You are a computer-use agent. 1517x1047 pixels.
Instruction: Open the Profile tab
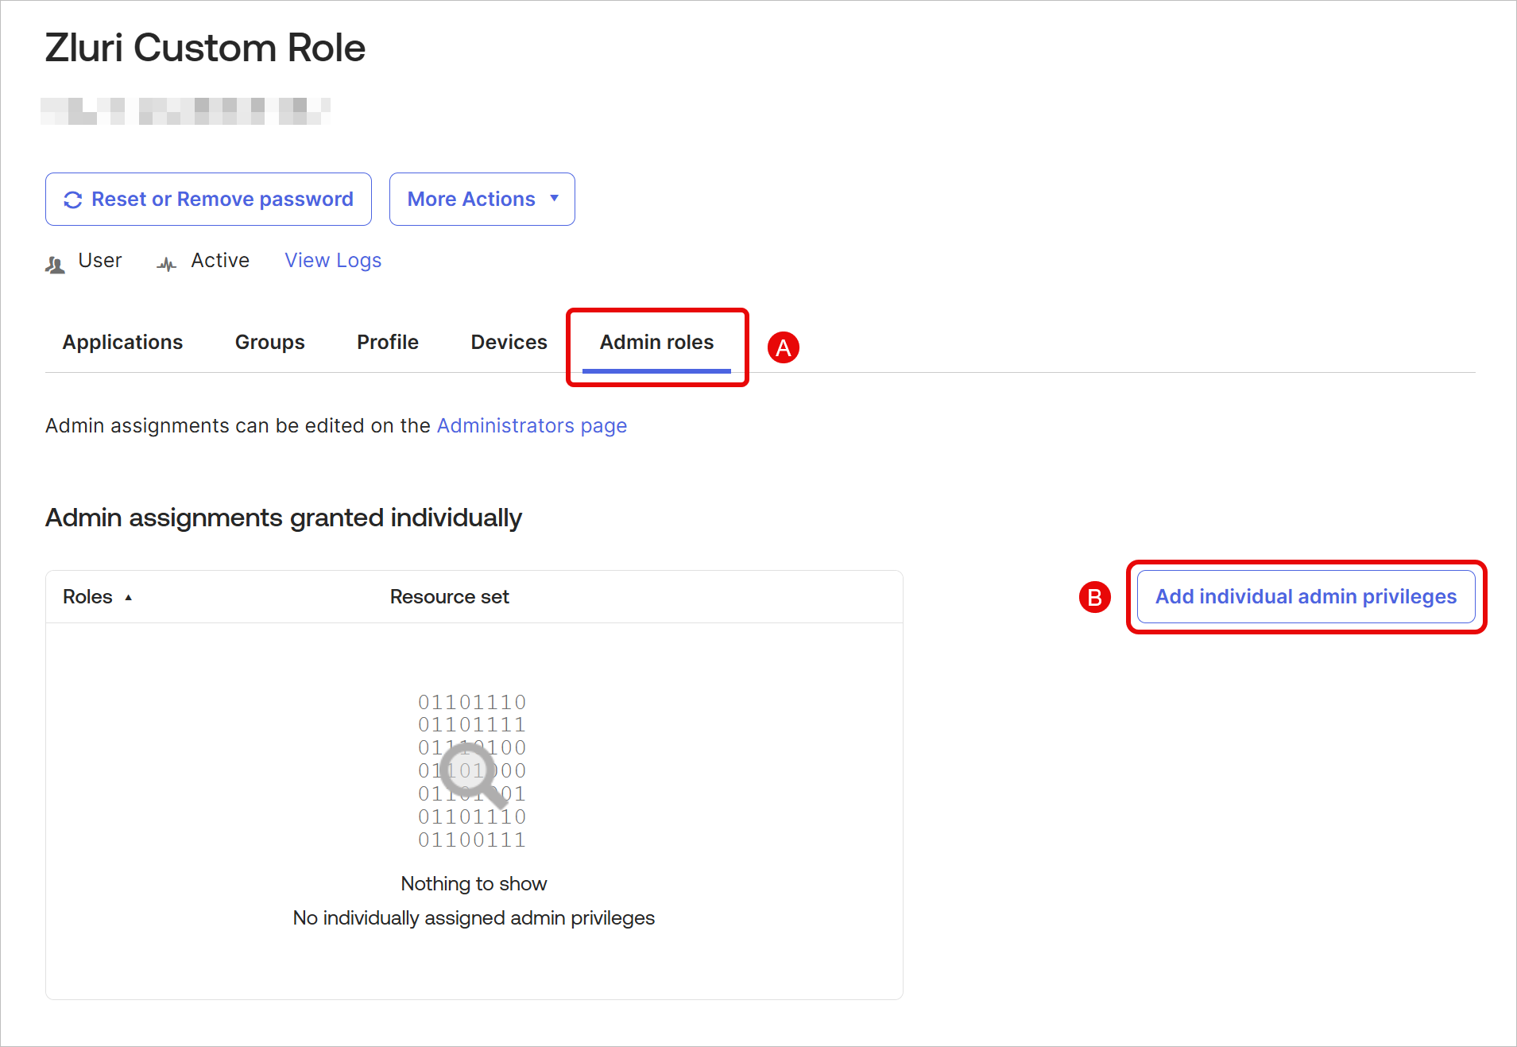388,343
